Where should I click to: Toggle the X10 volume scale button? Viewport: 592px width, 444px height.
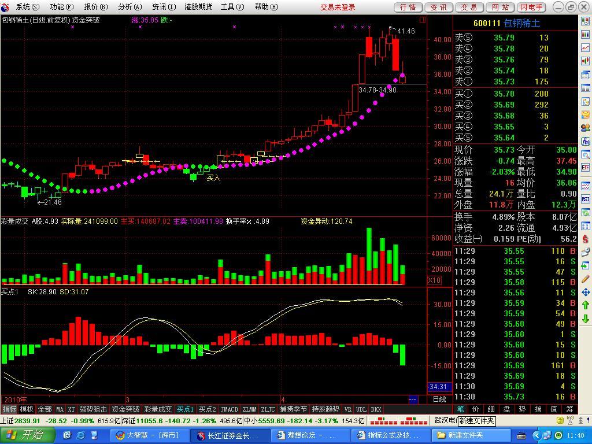pyautogui.click(x=434, y=280)
